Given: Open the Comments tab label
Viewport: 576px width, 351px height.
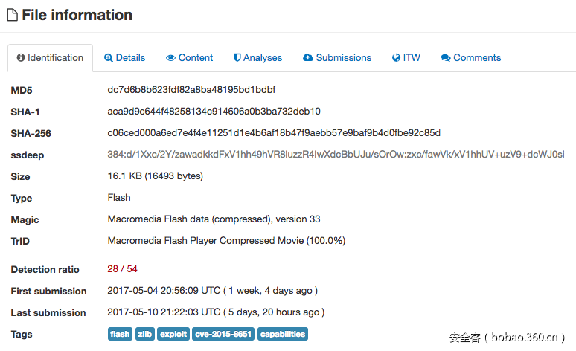Looking at the screenshot, I should [x=477, y=58].
